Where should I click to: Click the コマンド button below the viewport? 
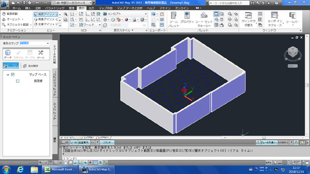pos(107,142)
